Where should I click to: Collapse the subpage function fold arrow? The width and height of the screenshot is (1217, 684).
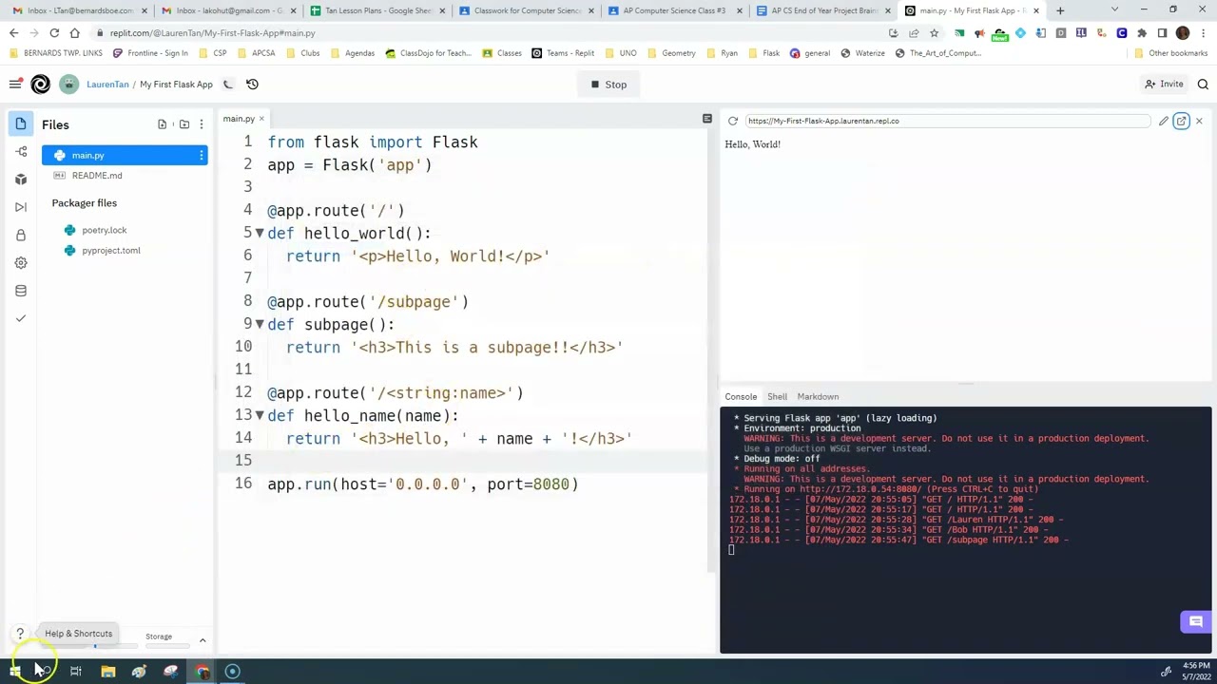[x=260, y=324]
